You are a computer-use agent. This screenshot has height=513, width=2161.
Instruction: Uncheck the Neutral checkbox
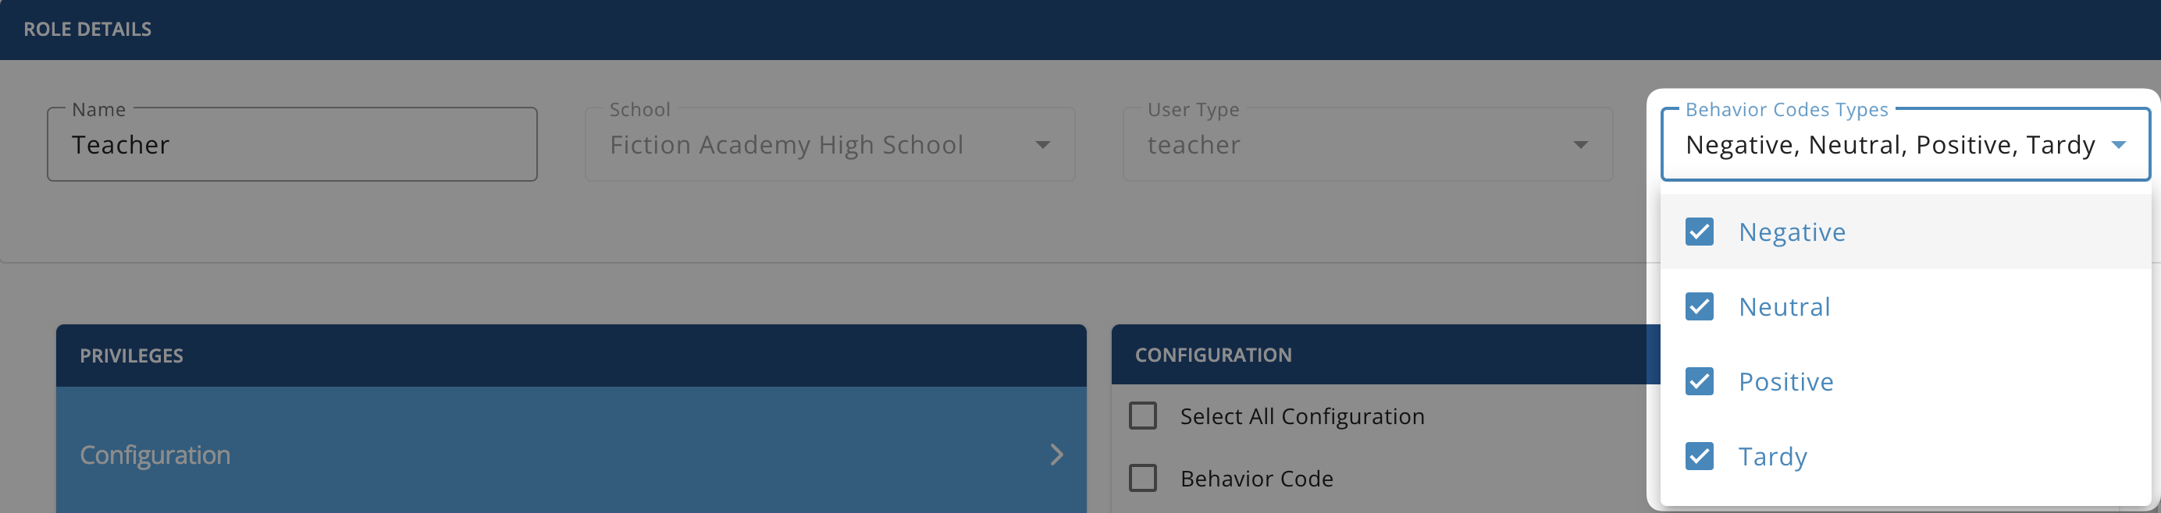click(1699, 307)
